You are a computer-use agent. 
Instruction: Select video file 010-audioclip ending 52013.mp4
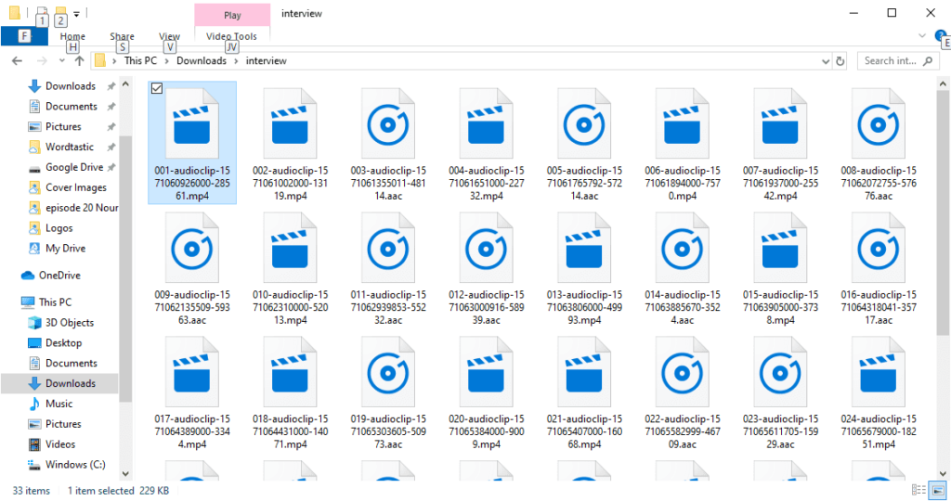click(x=290, y=268)
